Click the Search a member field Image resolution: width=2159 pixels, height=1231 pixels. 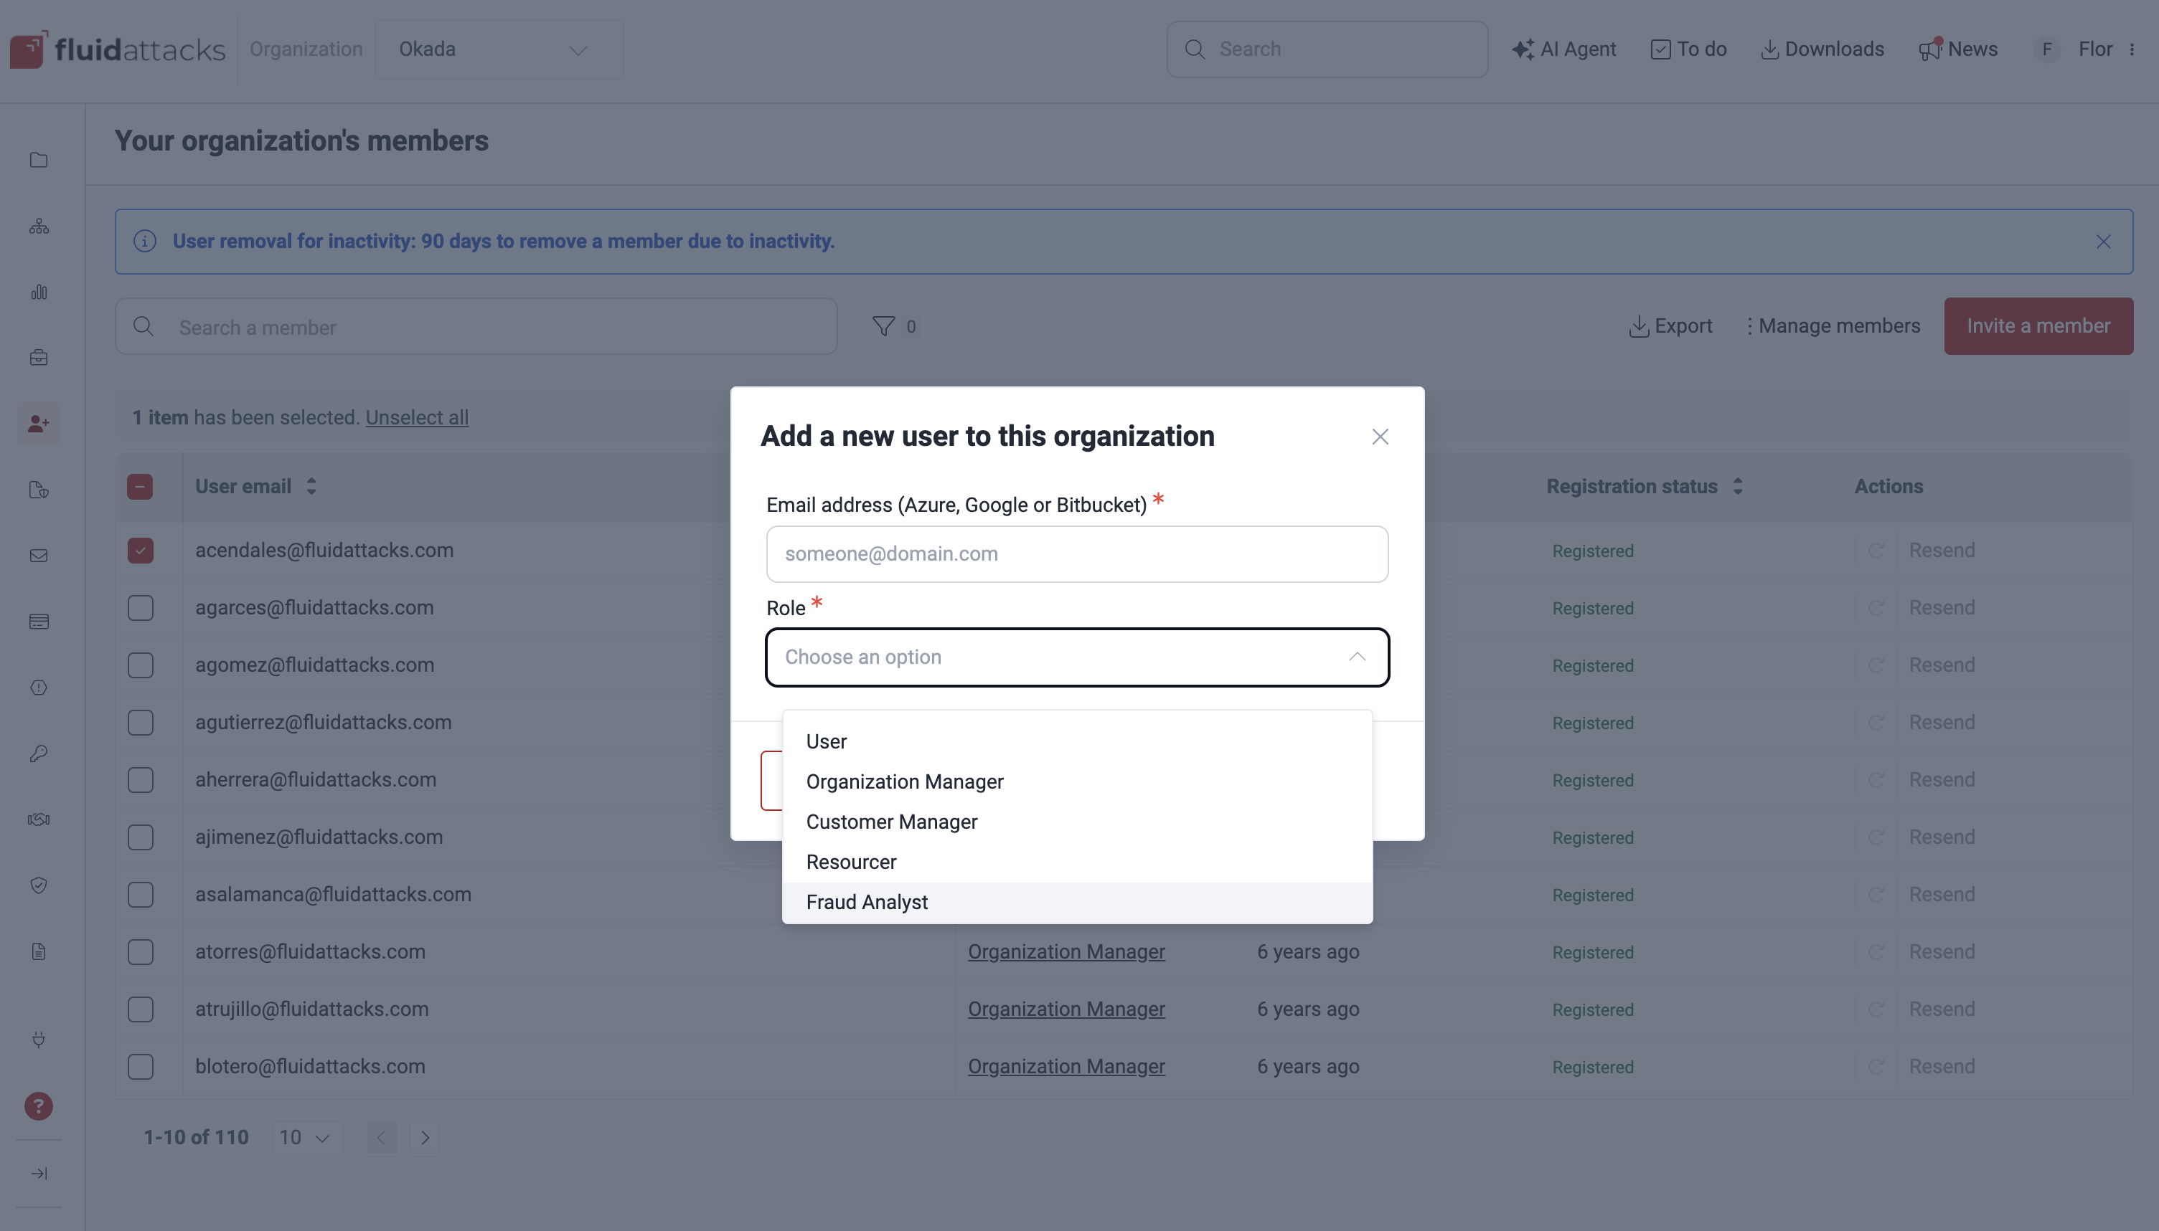pyautogui.click(x=476, y=326)
